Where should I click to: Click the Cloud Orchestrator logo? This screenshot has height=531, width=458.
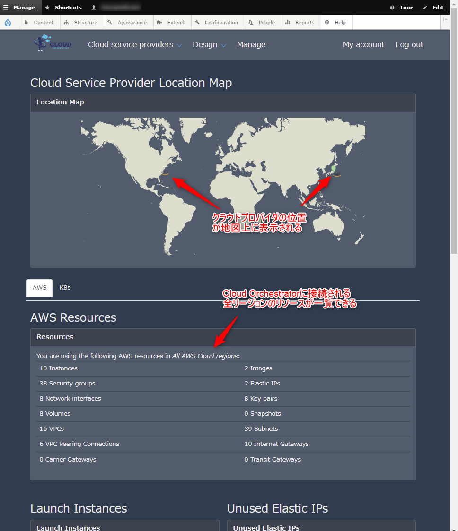(53, 43)
